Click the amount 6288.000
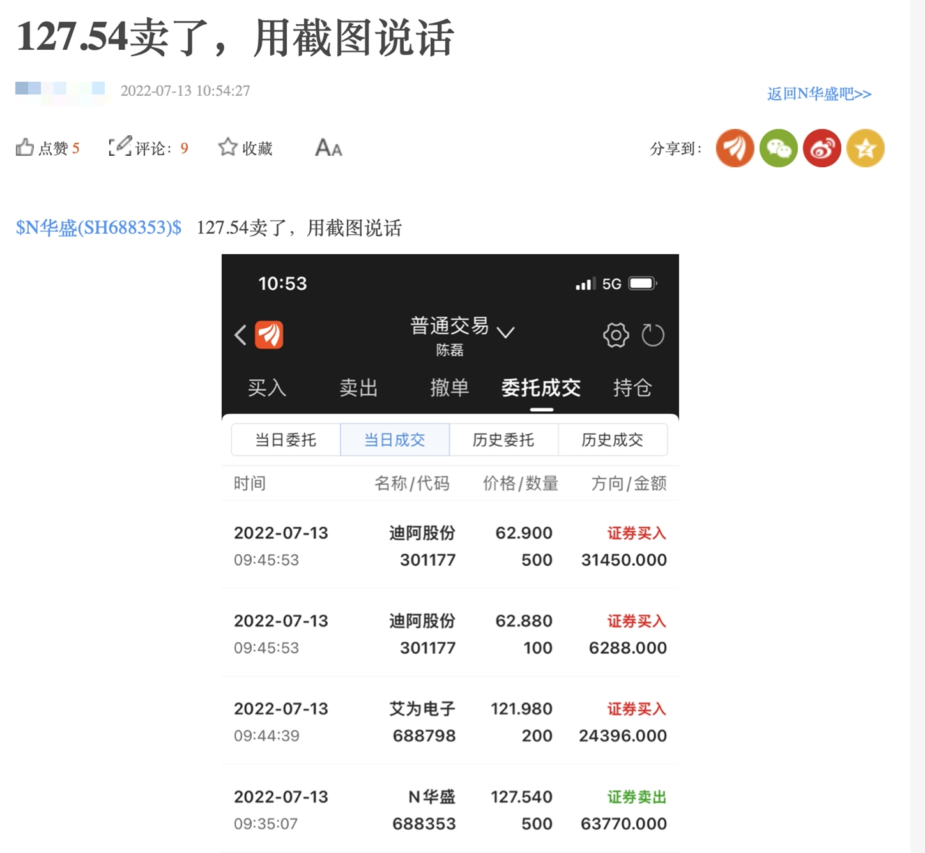 627,647
